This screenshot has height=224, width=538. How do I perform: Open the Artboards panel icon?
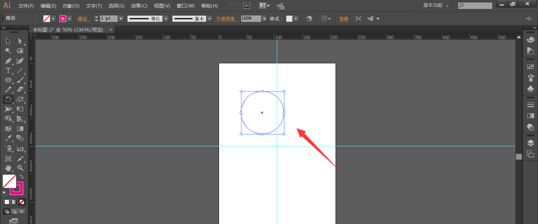(x=530, y=154)
